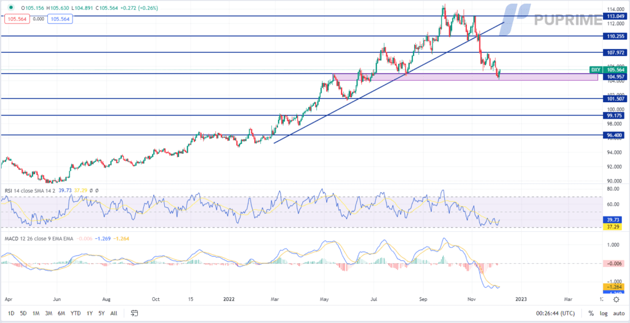Select the purple support zone rectangle
This screenshot has width=630, height=323.
[x=465, y=77]
